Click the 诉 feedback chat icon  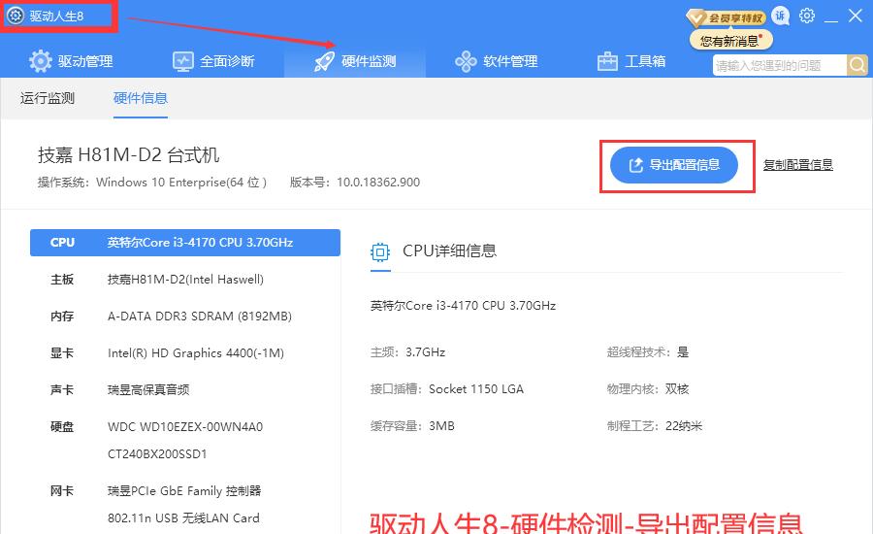781,17
